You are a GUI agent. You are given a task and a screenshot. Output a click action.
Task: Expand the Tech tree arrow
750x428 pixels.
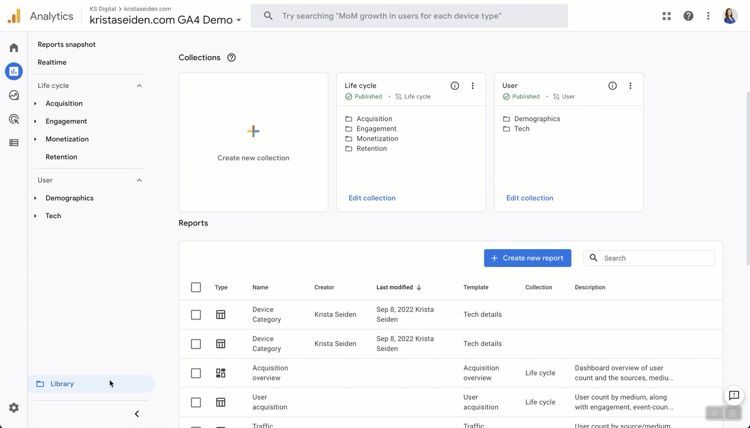coord(35,216)
